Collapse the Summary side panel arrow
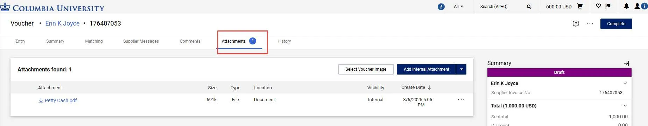 click(x=626, y=63)
